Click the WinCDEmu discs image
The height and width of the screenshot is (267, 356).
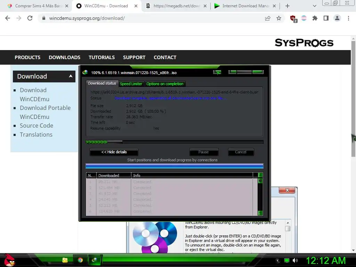click(x=155, y=237)
